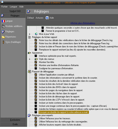This screenshot has height=129, width=118.
Task: Click the hand icon beside Style des menus
Action: point(36,59)
